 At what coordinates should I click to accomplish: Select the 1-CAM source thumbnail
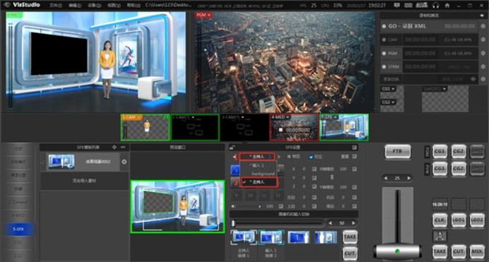pyautogui.click(x=145, y=127)
